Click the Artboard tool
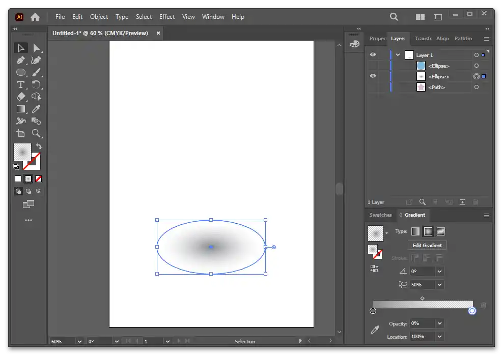Viewport: 503px width, 355px height. click(21, 133)
